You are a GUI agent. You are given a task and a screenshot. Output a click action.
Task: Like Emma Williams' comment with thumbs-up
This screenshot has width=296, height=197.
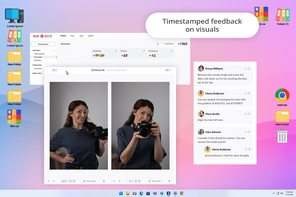(x=246, y=69)
